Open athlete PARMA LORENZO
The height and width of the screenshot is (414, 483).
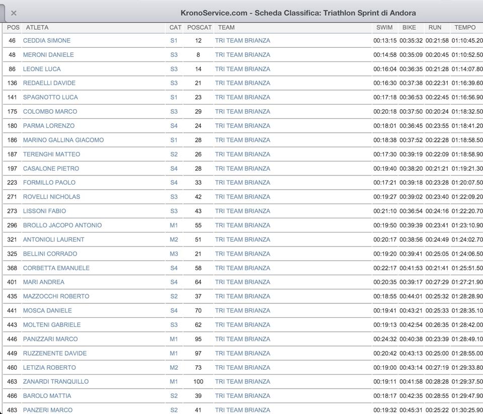point(49,126)
